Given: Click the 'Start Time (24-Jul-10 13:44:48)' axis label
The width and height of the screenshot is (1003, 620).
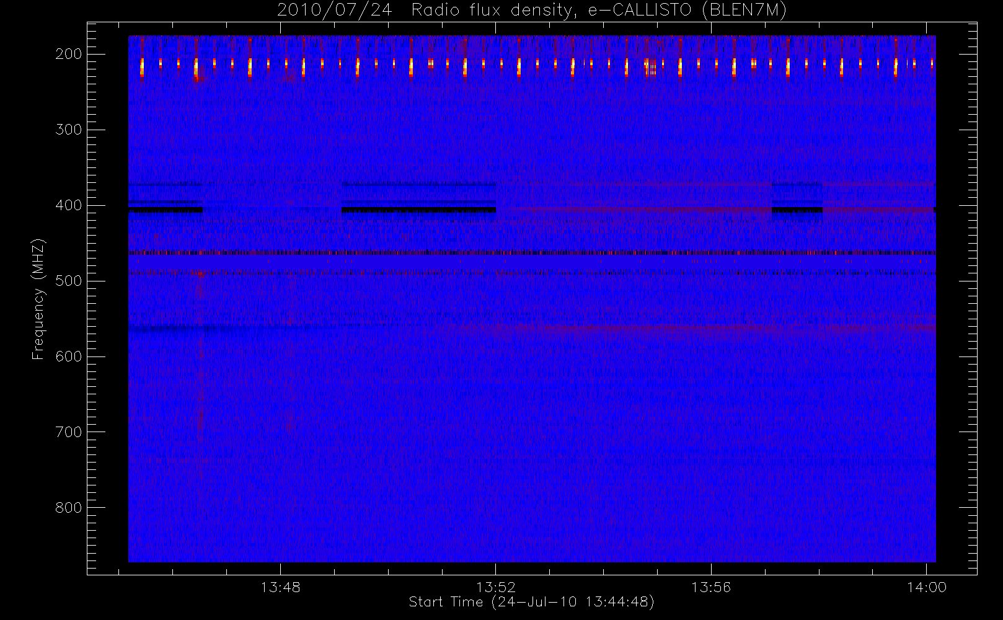Looking at the screenshot, I should 531,602.
